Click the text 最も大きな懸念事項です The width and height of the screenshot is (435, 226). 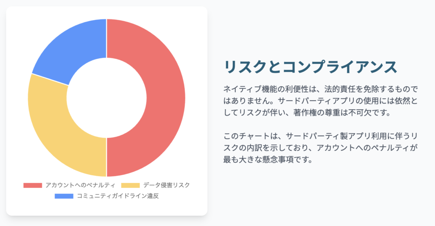tap(268, 159)
